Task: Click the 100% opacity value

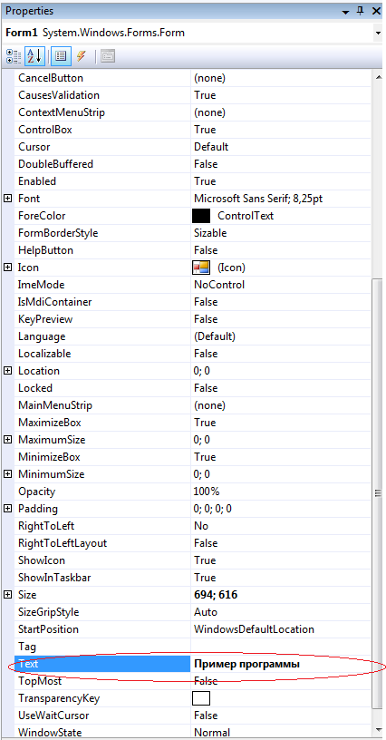Action: (207, 492)
